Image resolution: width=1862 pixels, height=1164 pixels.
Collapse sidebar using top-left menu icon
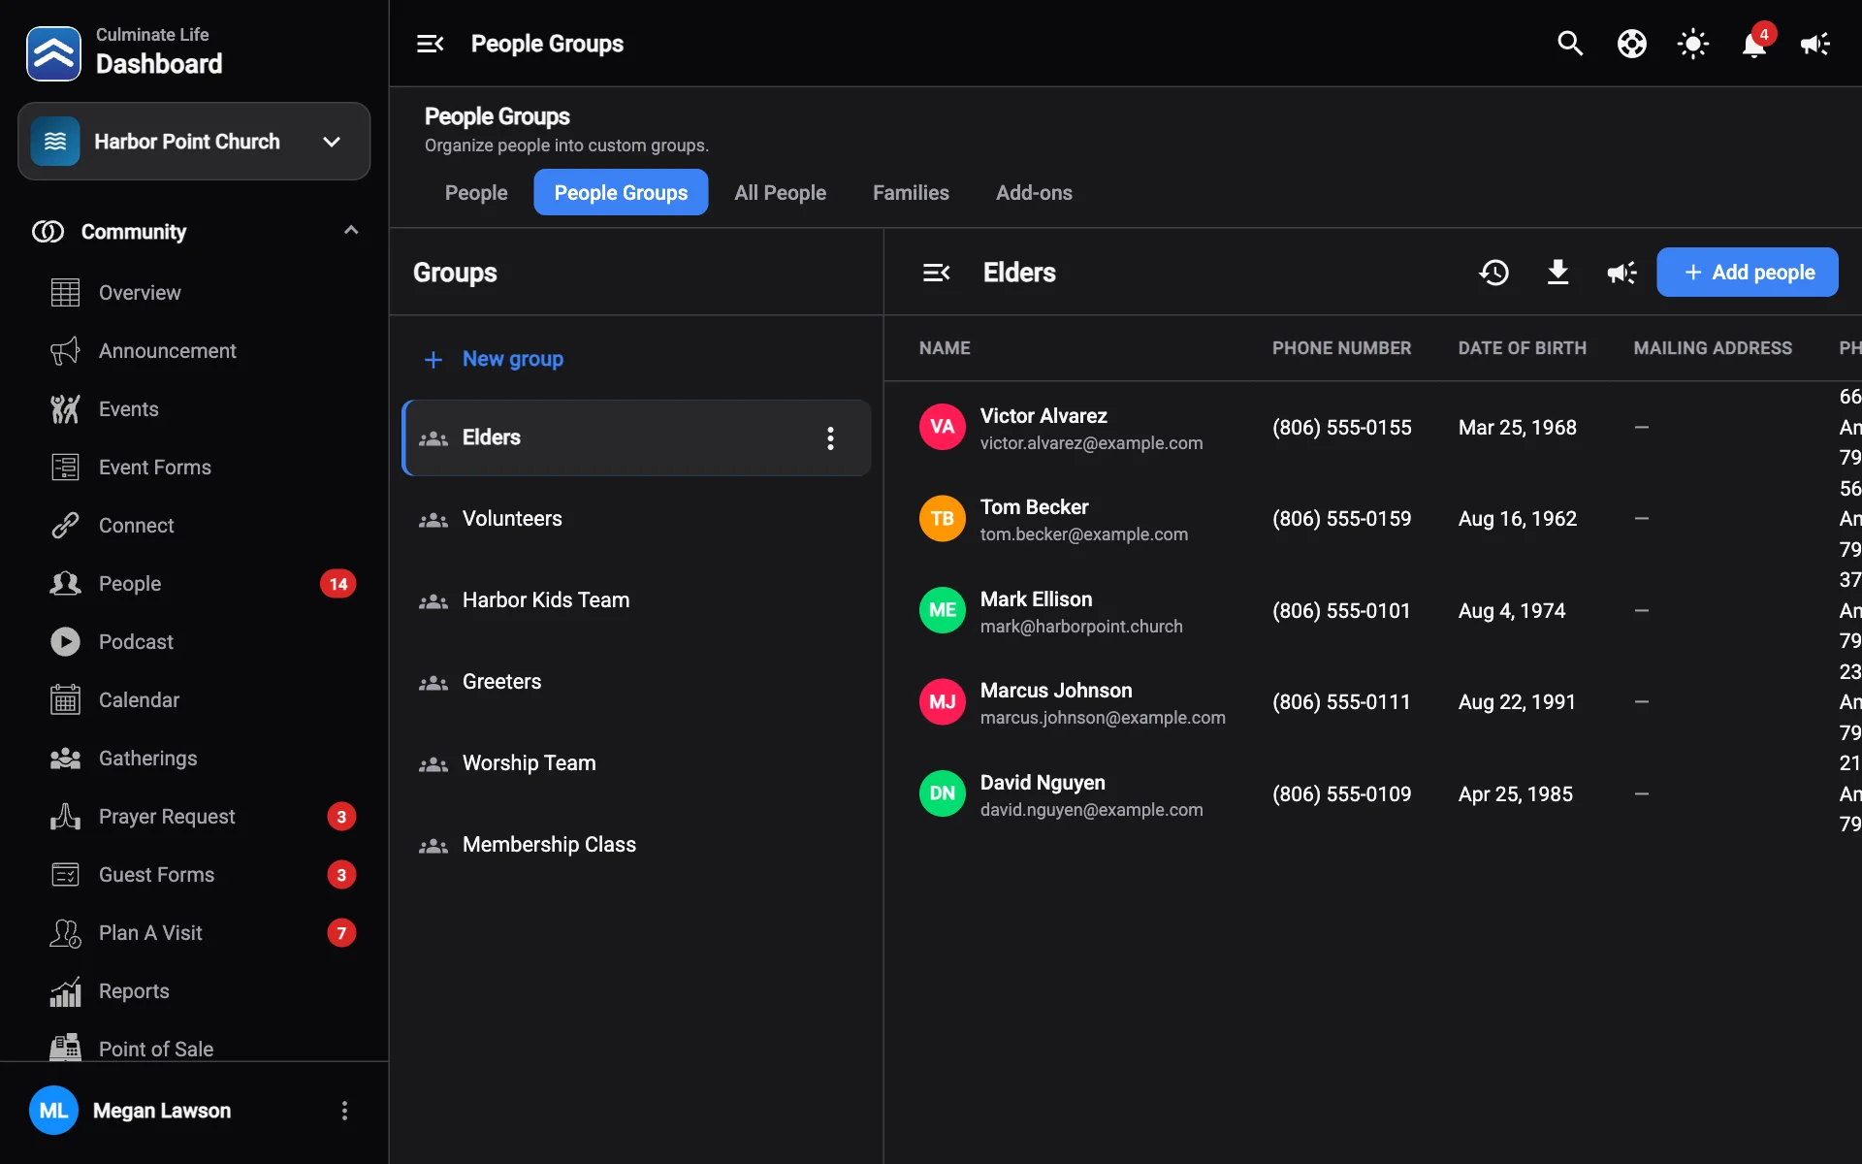tap(430, 44)
